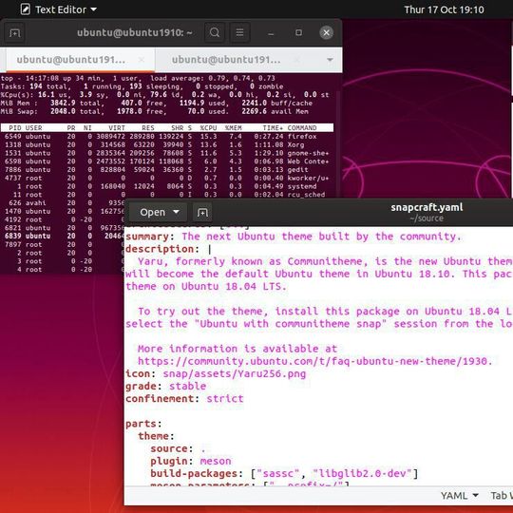Click the %MEM column header in top

(234, 128)
